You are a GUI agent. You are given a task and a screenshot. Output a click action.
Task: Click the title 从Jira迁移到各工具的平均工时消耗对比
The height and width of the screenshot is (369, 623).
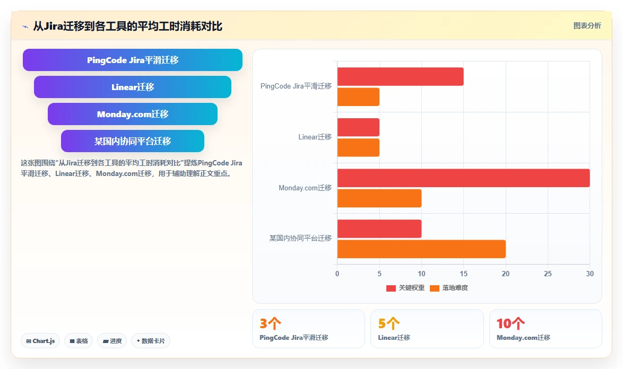click(127, 26)
